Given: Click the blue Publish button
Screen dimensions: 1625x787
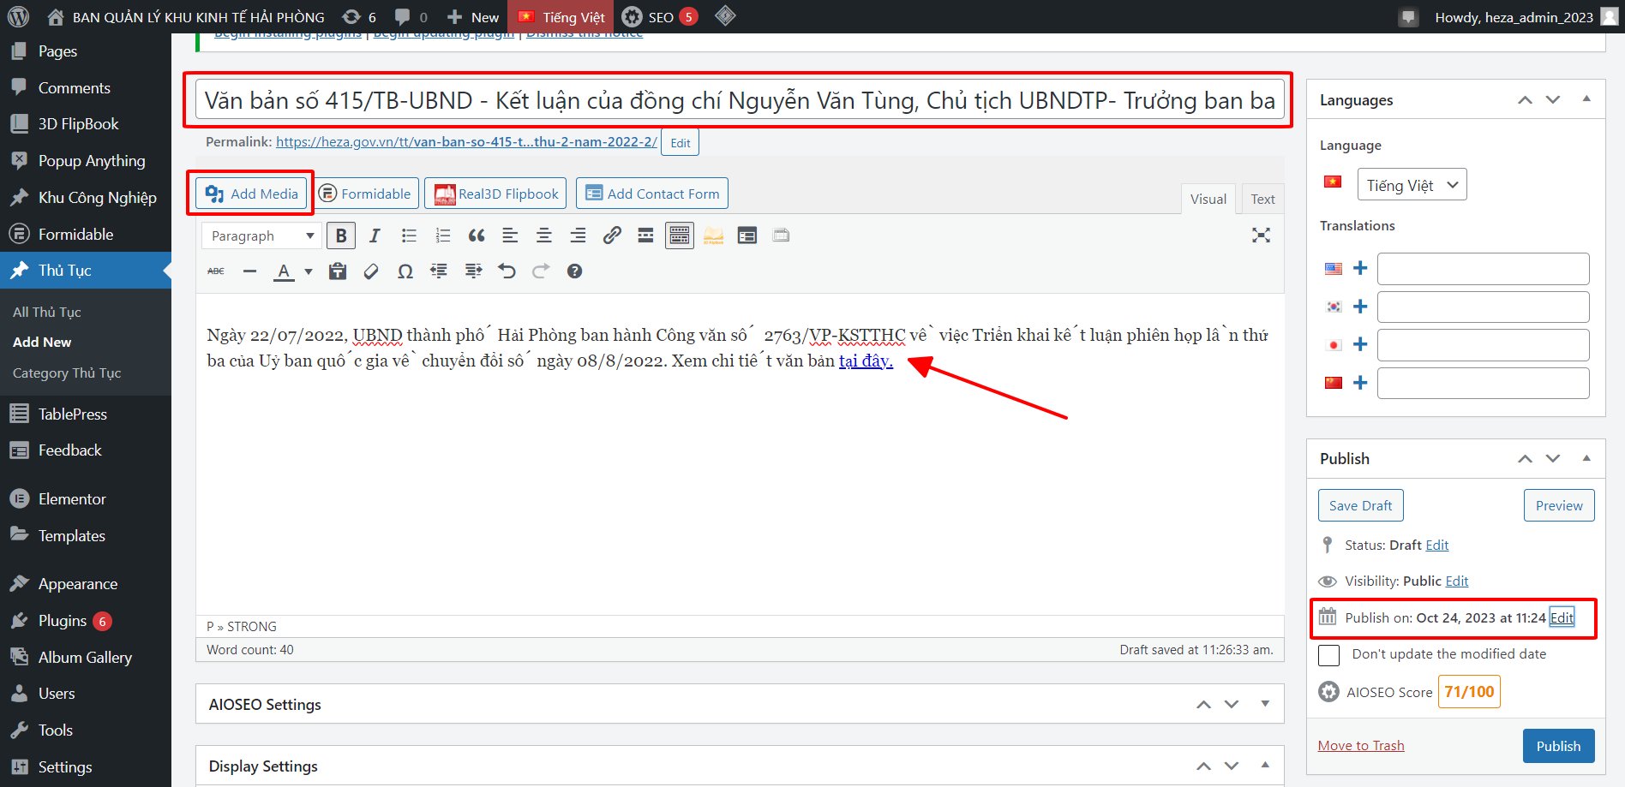Looking at the screenshot, I should (1557, 746).
